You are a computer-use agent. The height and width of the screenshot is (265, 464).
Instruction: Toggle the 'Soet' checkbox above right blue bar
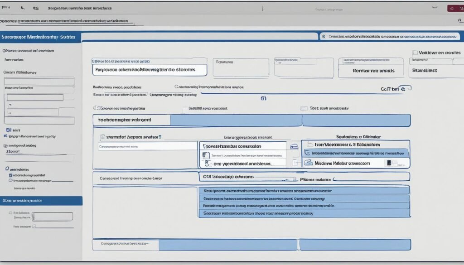pos(304,108)
